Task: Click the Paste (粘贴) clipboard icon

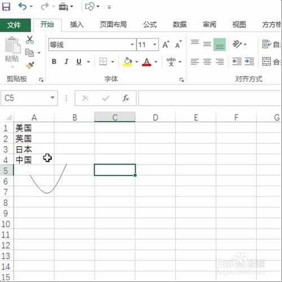Action: coord(12,45)
